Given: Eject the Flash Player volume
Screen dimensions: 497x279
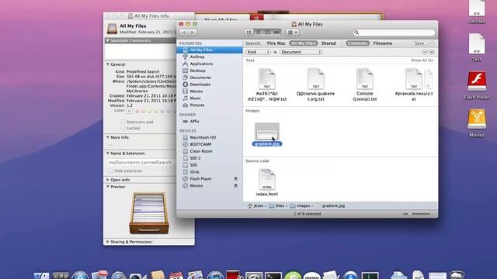Looking at the screenshot, I should 235,179.
